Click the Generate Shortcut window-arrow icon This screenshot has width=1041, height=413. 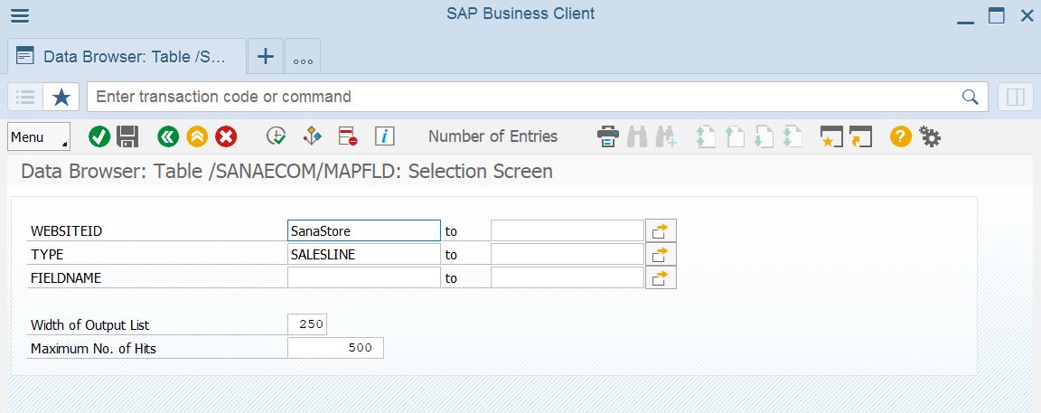pos(859,136)
